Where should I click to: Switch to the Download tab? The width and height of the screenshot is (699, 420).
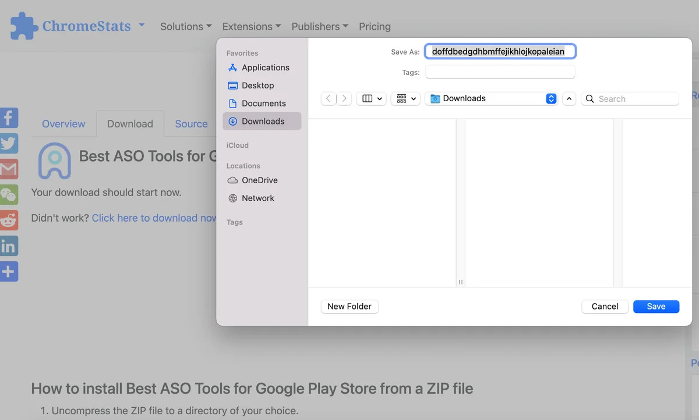click(130, 124)
